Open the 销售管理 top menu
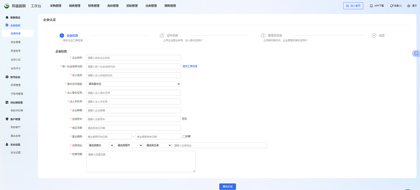 [x=75, y=6]
